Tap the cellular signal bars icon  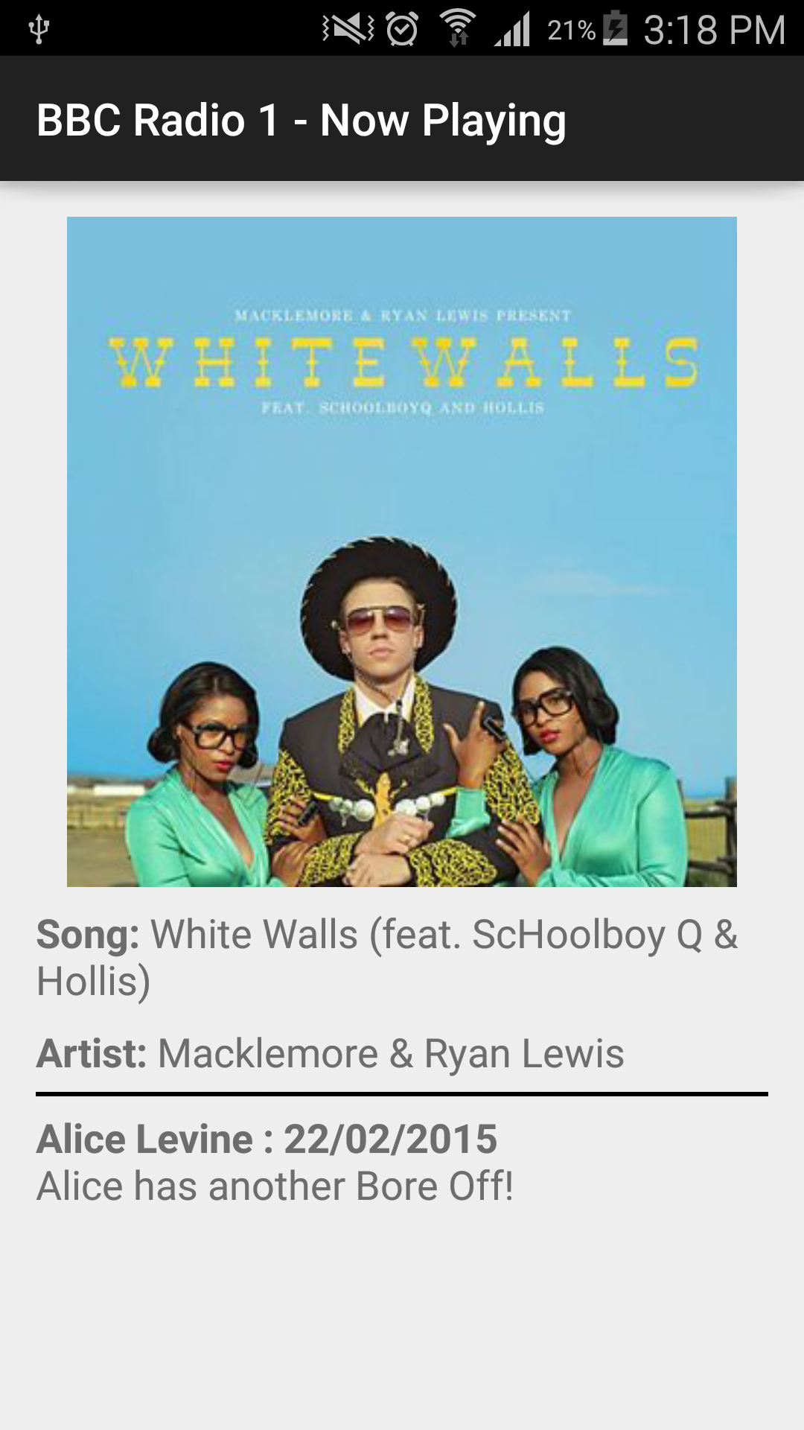pos(512,29)
